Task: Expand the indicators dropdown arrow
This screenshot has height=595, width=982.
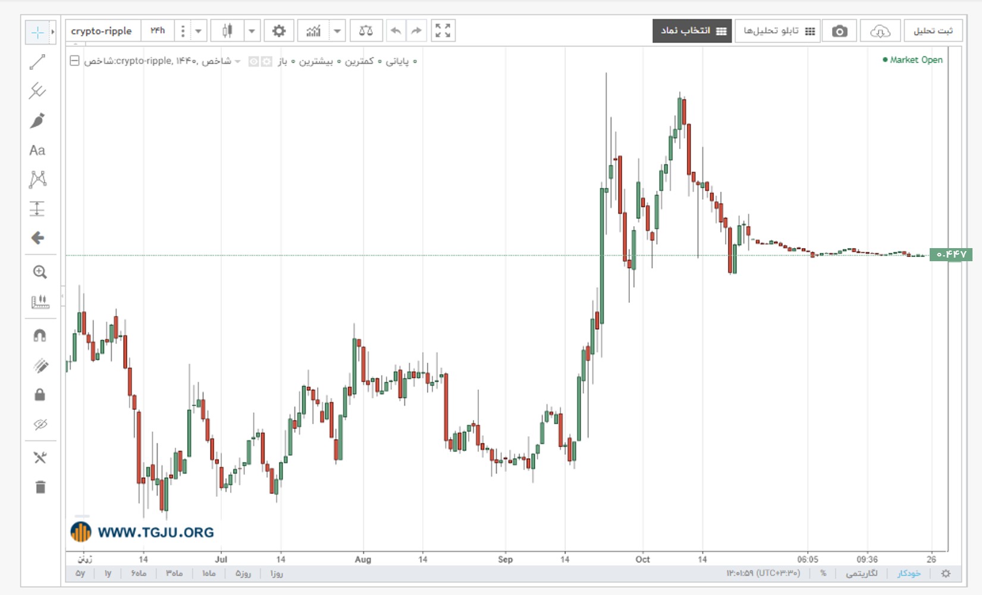Action: pyautogui.click(x=337, y=31)
